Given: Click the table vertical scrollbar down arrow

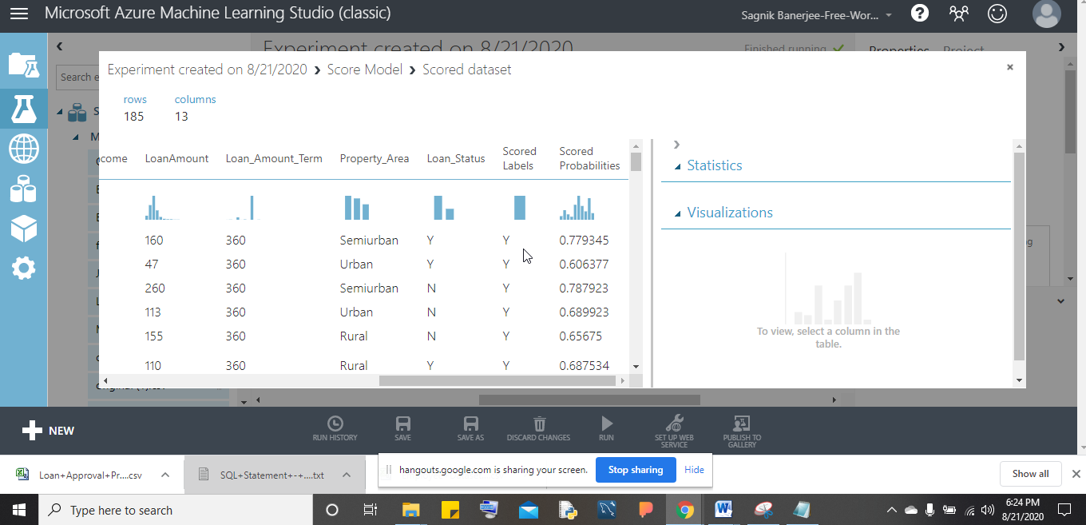Looking at the screenshot, I should (636, 366).
